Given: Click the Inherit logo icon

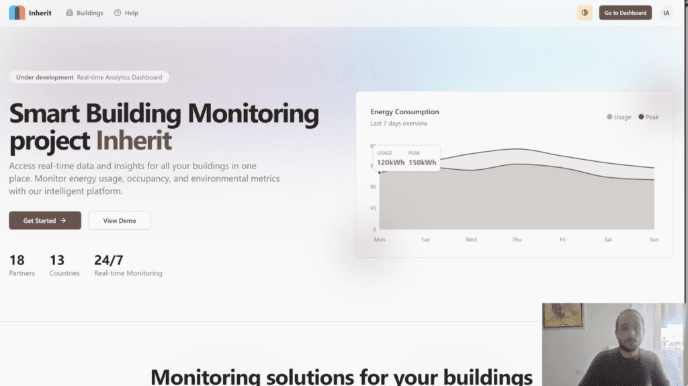Looking at the screenshot, I should [17, 13].
